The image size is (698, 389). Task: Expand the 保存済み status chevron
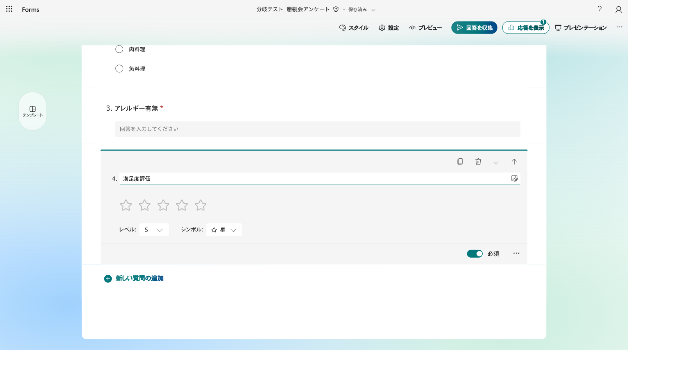point(373,10)
